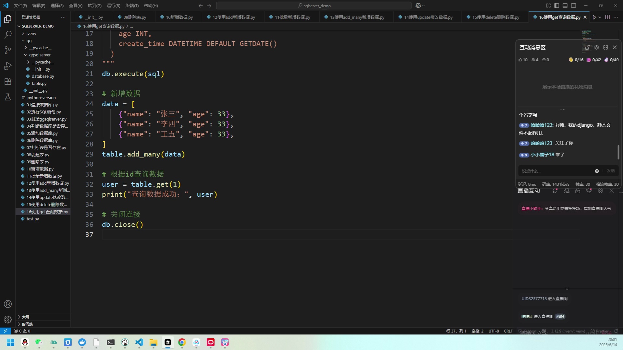Open the Extensions view in the activity bar
The height and width of the screenshot is (350, 623).
click(x=8, y=81)
